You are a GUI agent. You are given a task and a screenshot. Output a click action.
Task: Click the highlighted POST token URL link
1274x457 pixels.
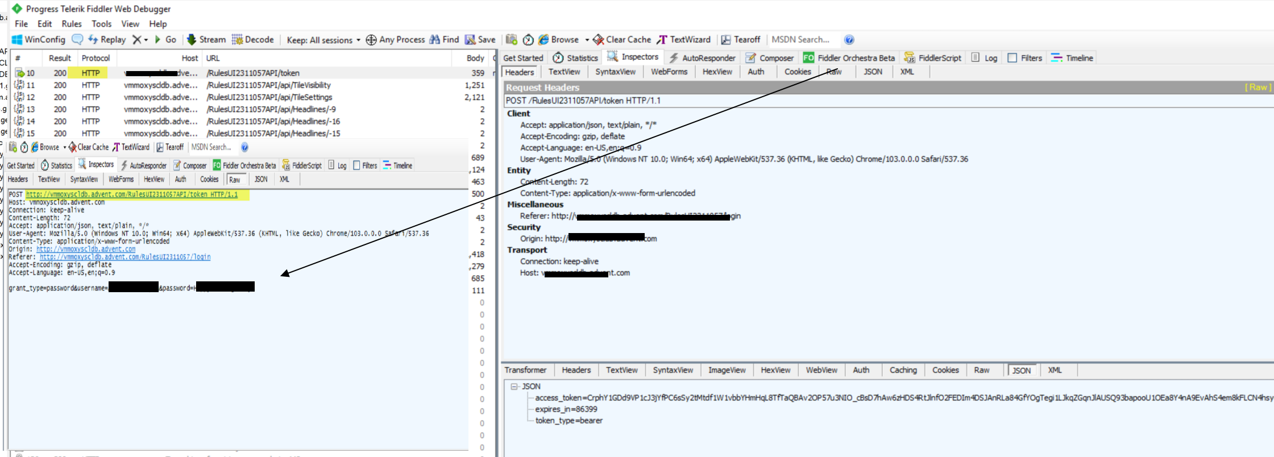132,194
